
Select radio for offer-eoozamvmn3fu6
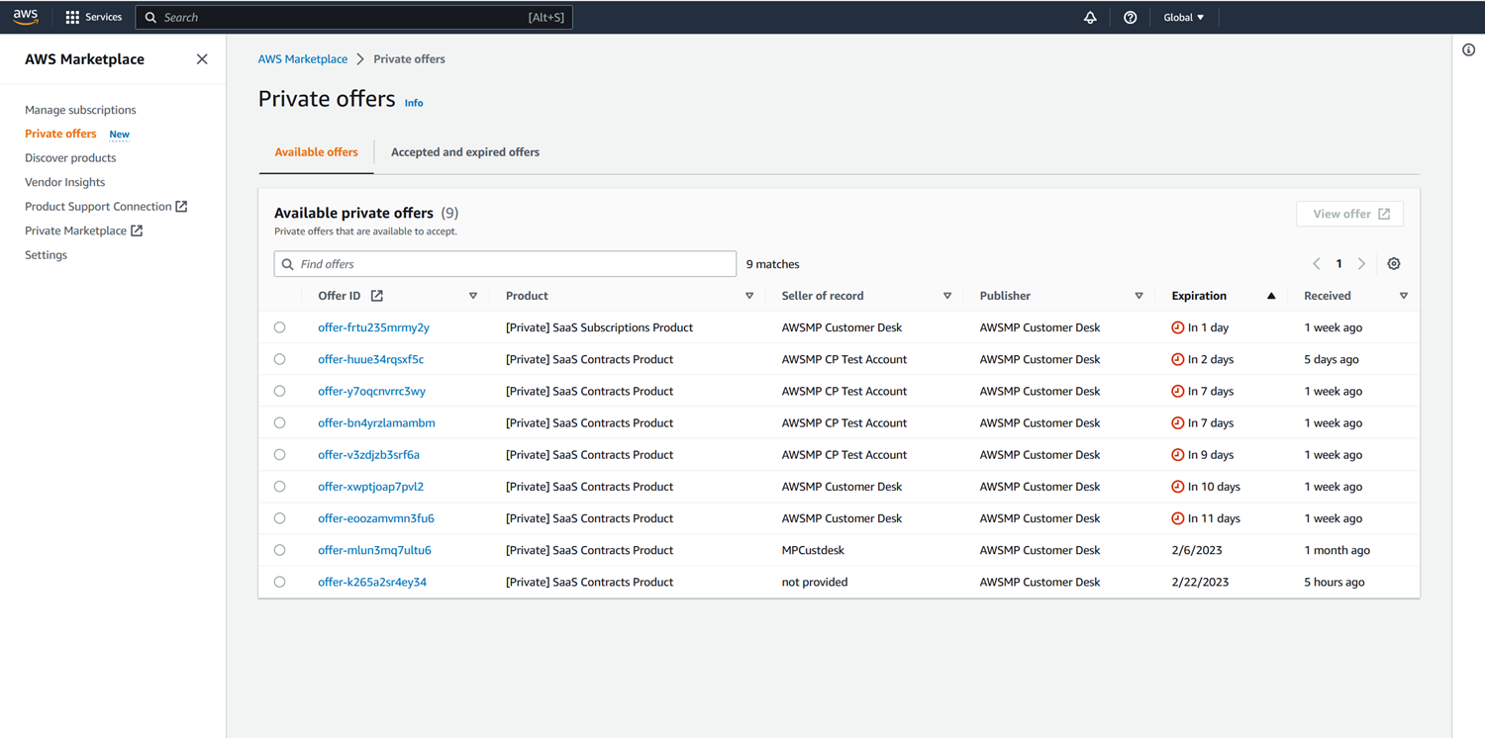(280, 518)
